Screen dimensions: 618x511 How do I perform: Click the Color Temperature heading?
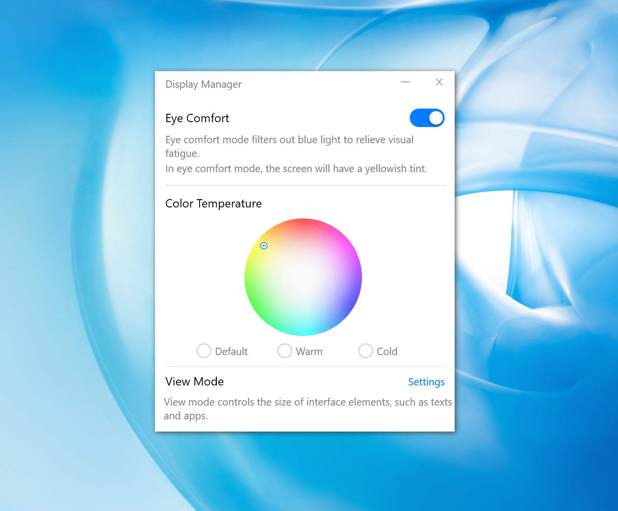pyautogui.click(x=213, y=204)
